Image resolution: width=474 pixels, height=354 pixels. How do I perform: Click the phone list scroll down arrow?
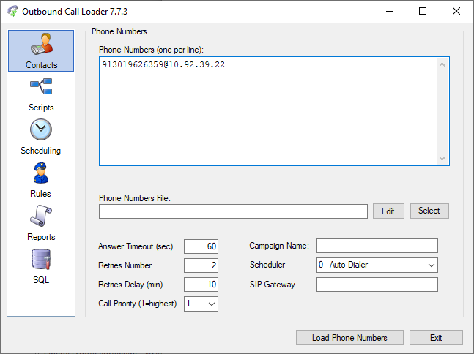[x=442, y=159]
